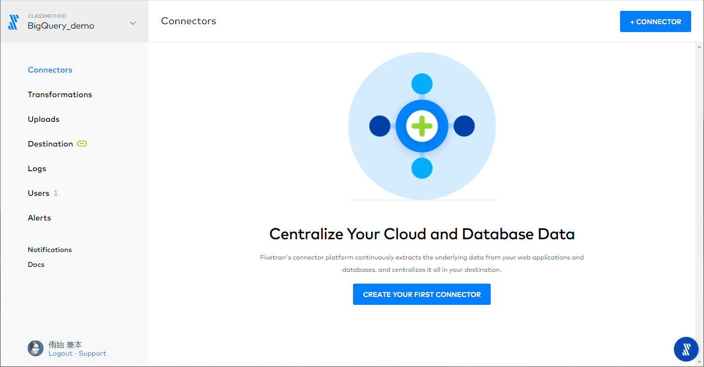Open the Docs page link
The height and width of the screenshot is (367, 704).
point(36,264)
